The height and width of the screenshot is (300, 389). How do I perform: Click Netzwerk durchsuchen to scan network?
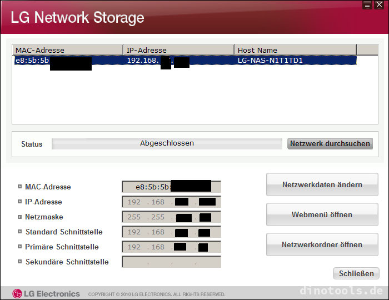330,143
